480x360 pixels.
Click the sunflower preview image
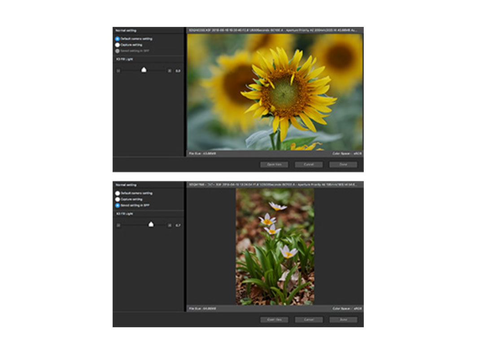tap(275, 92)
